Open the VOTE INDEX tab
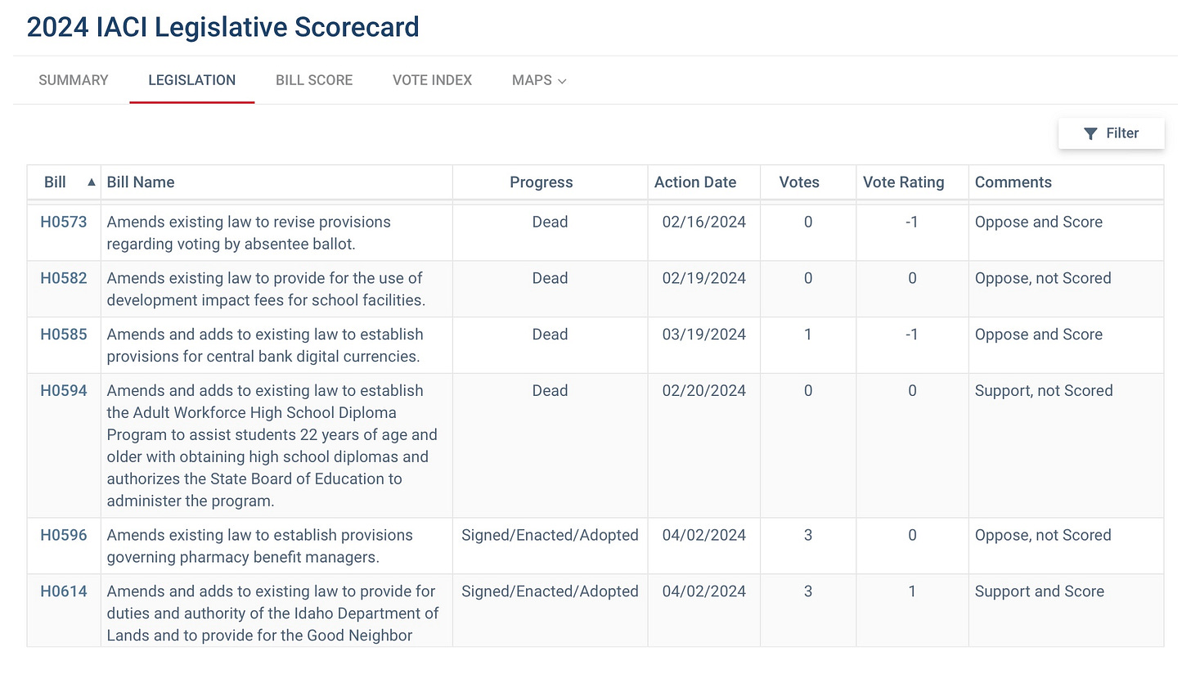1191x692 pixels. pyautogui.click(x=432, y=80)
